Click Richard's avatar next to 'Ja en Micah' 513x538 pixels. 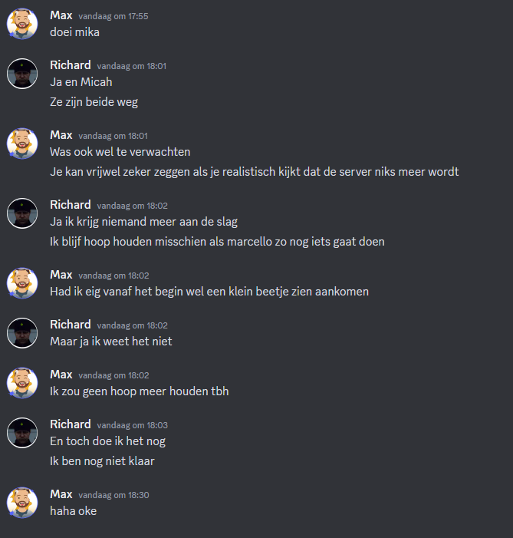[22, 74]
